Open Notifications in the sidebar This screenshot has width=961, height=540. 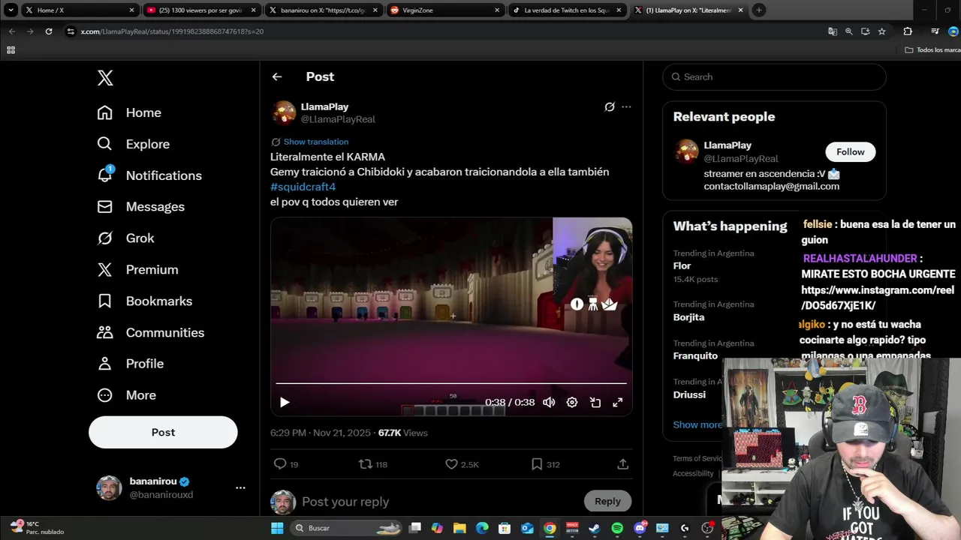(149, 175)
